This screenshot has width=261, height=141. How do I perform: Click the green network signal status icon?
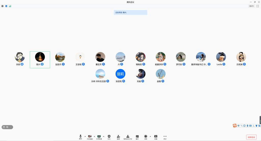10,6
